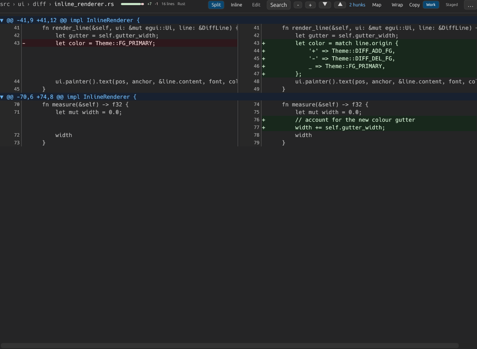The height and width of the screenshot is (349, 477).
Task: Click added line 'width += self.gutter_width;'
Action: pos(340,127)
